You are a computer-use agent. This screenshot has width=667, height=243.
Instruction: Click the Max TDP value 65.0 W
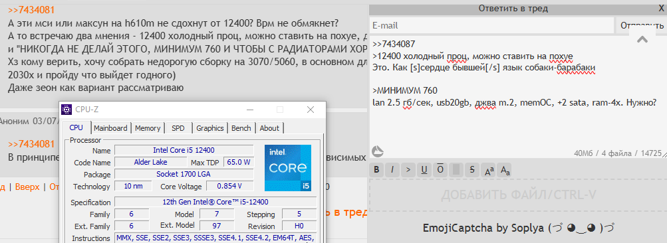(238, 162)
